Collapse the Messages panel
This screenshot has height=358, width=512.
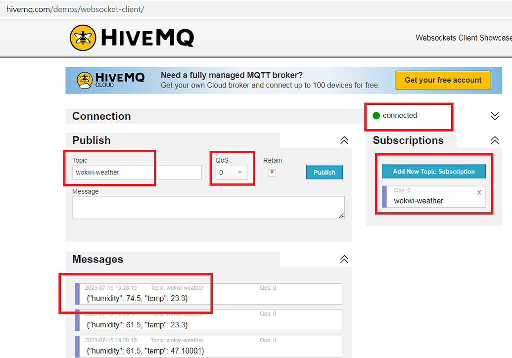(x=344, y=259)
